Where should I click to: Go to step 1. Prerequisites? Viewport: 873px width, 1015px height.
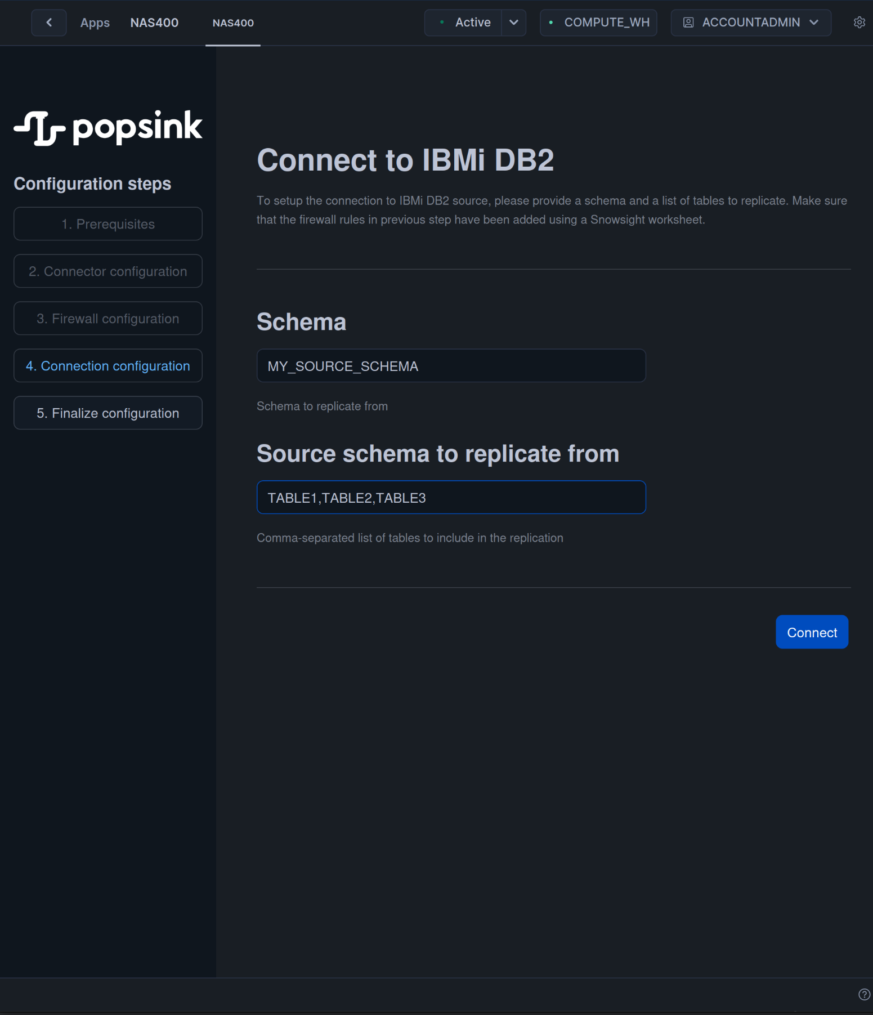coord(108,224)
